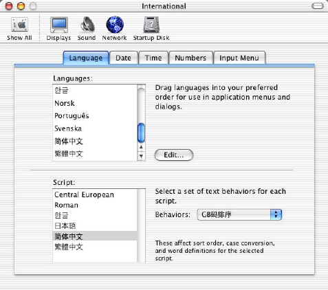Click the Edit... button

point(174,155)
